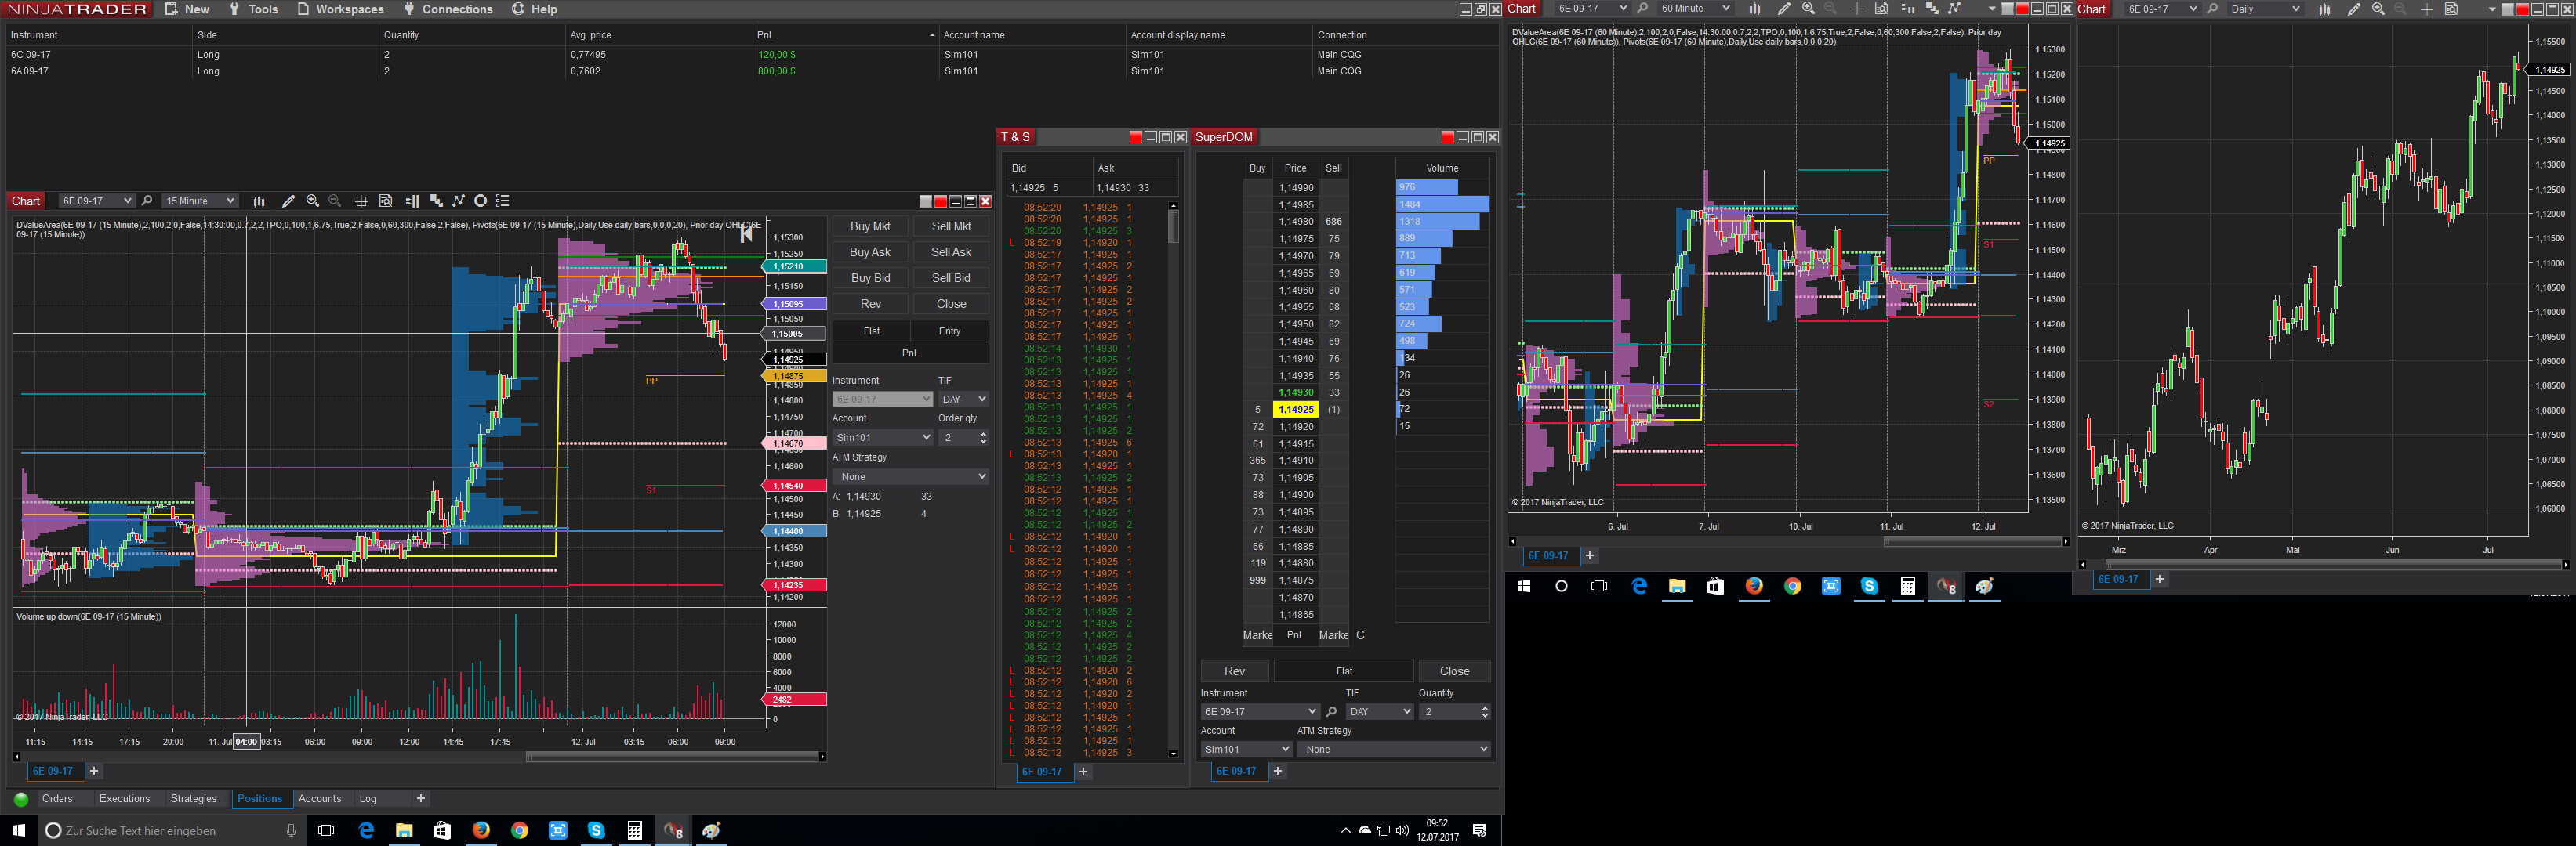Screen dimensions: 2576x846
Task: Search instrument magnifier in 15 Minute chart
Action: coord(147,201)
